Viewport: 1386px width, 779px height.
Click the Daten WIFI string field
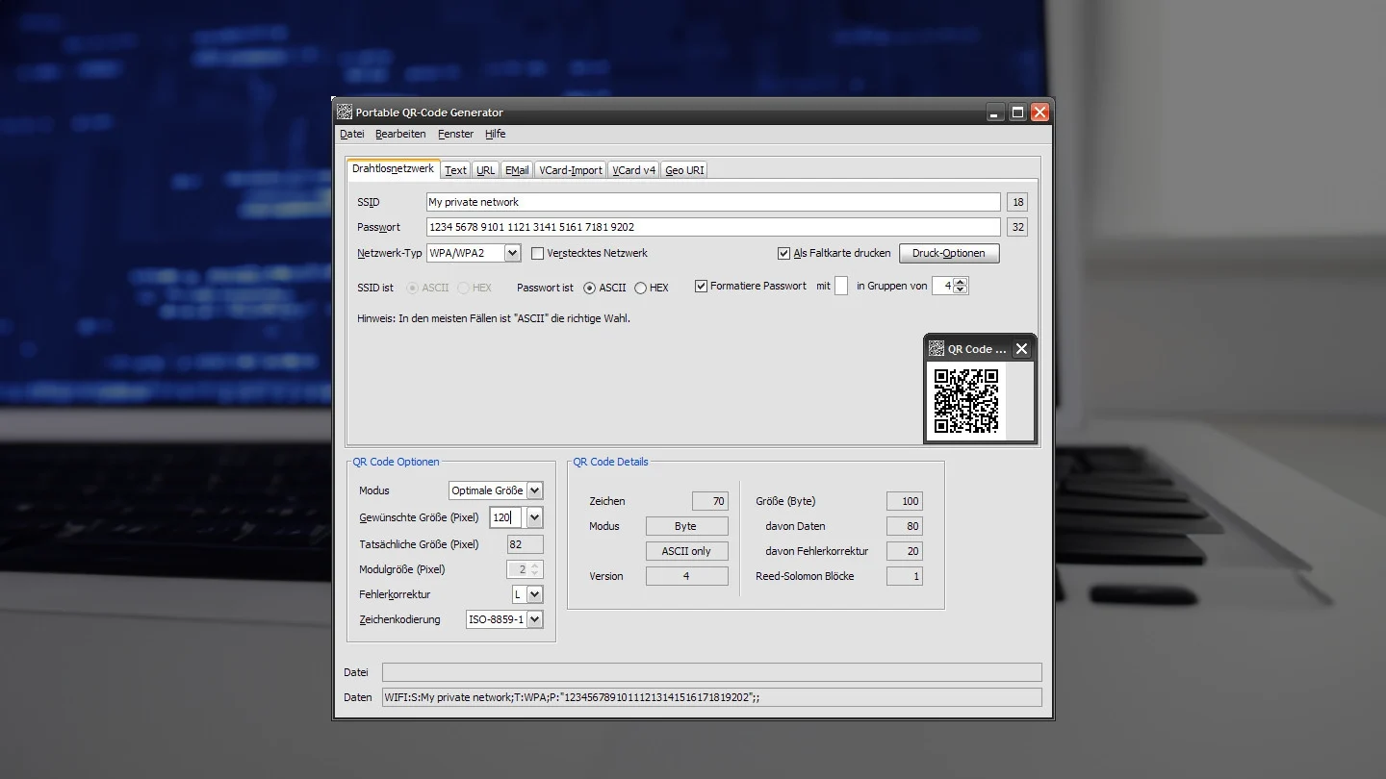712,697
